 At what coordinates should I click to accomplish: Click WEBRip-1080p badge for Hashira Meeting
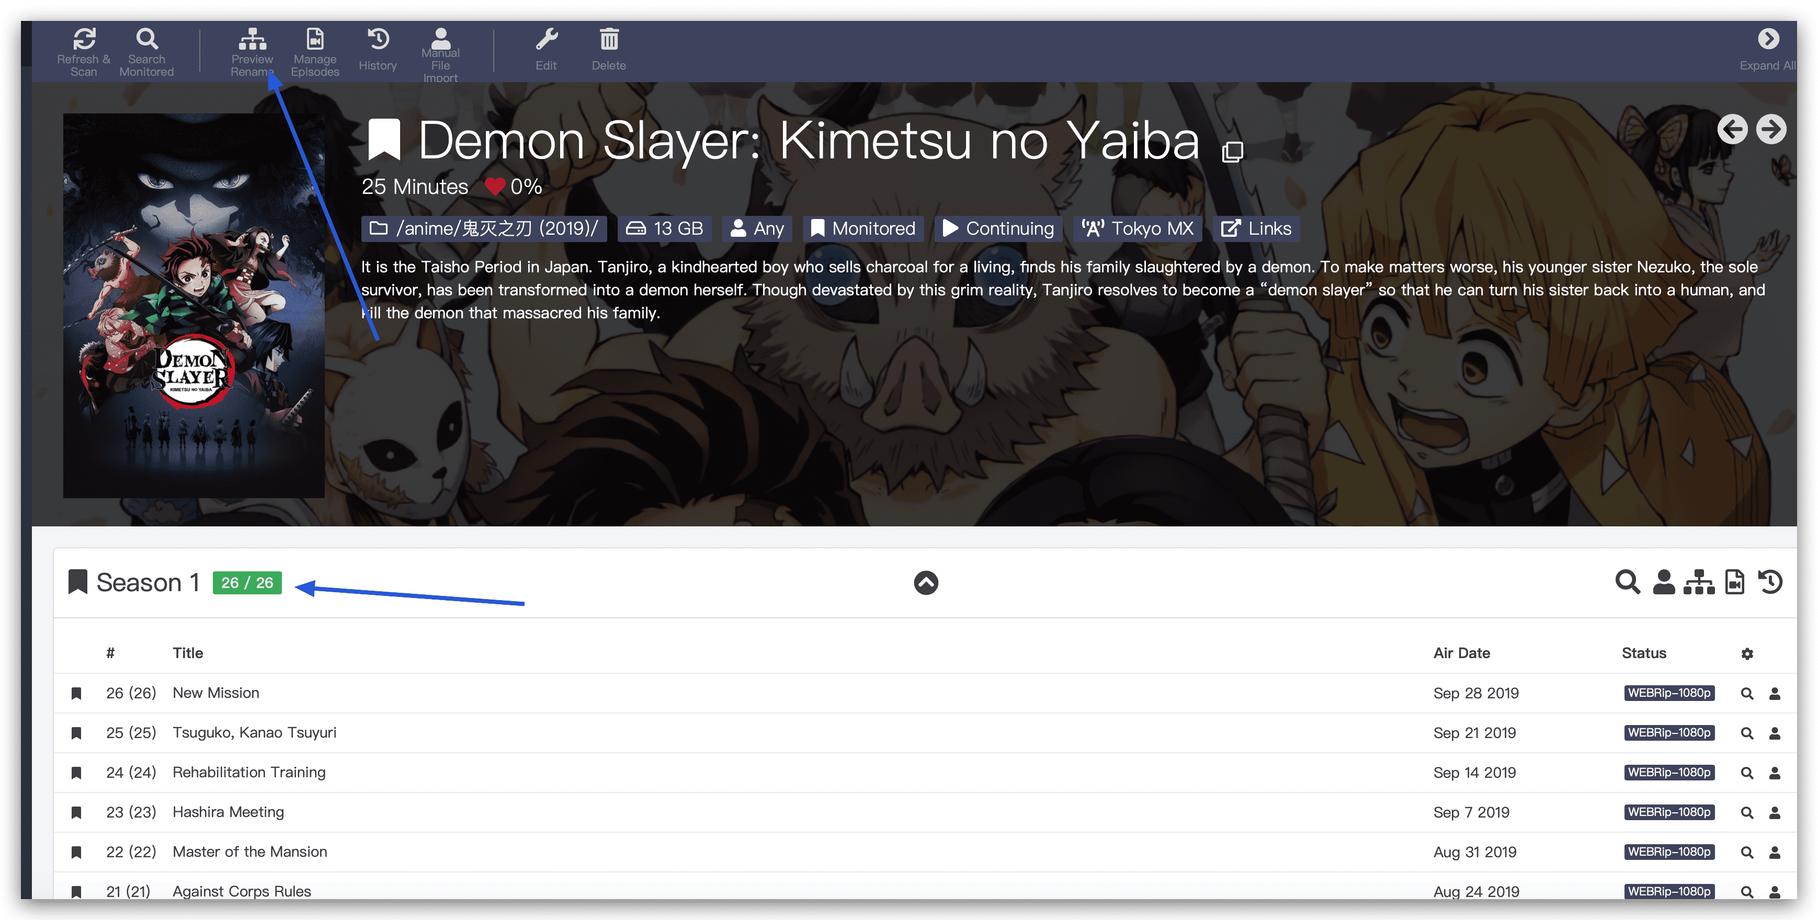click(1669, 812)
